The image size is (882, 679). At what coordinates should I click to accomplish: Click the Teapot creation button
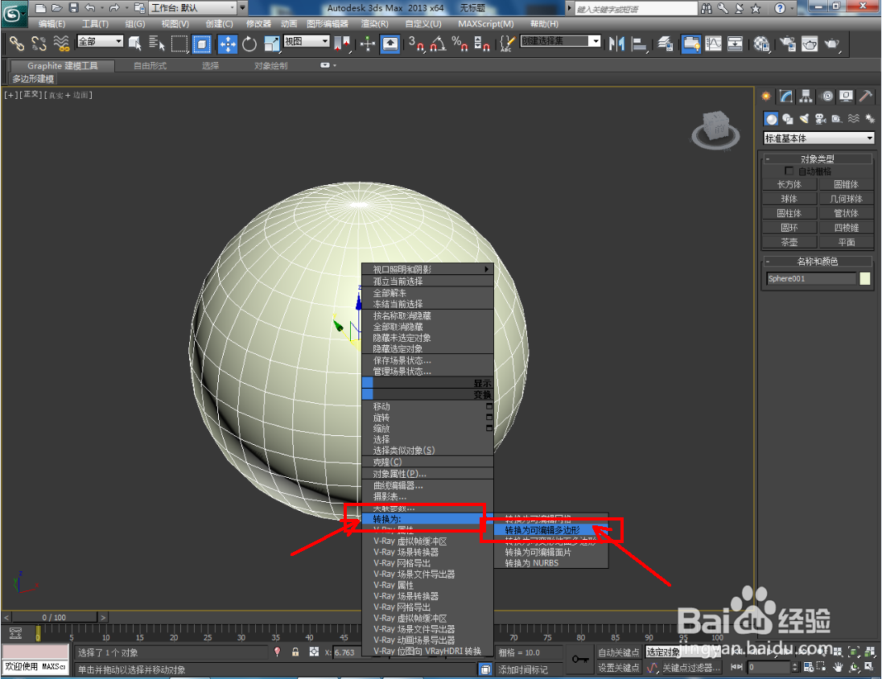point(789,241)
